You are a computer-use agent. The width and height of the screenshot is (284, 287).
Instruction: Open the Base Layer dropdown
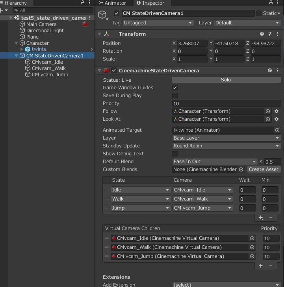point(226,138)
